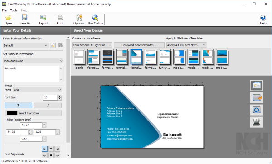The height and width of the screenshot is (164, 272).
Task: Click the http://www.company.com text on card
Action: coord(120,139)
